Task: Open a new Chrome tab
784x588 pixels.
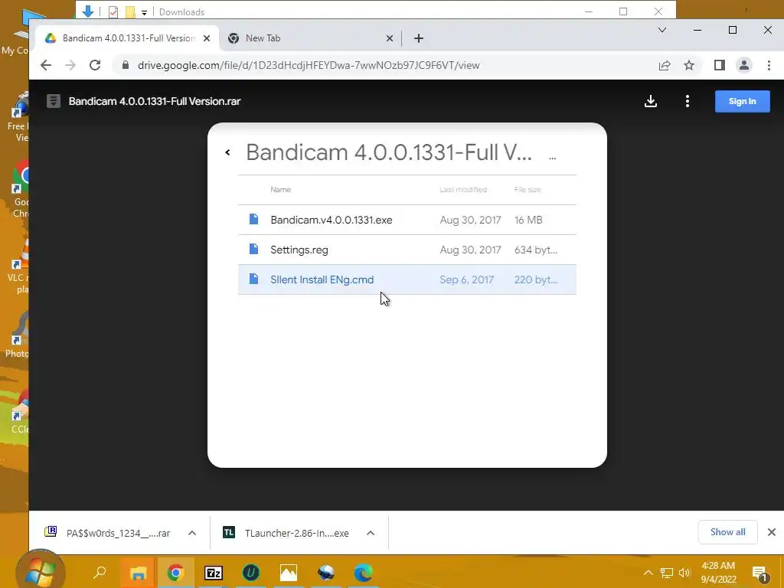Action: tap(419, 38)
